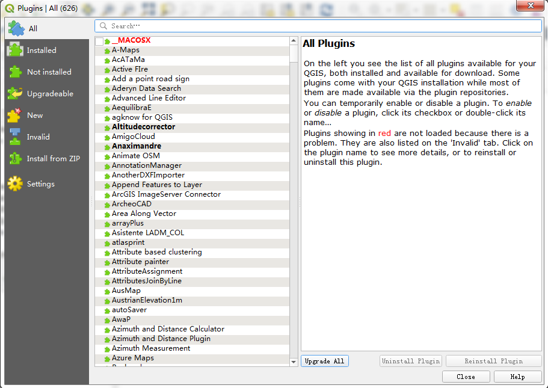Click the New plugins icon
Viewport: 548px width, 388px height.
[15, 115]
